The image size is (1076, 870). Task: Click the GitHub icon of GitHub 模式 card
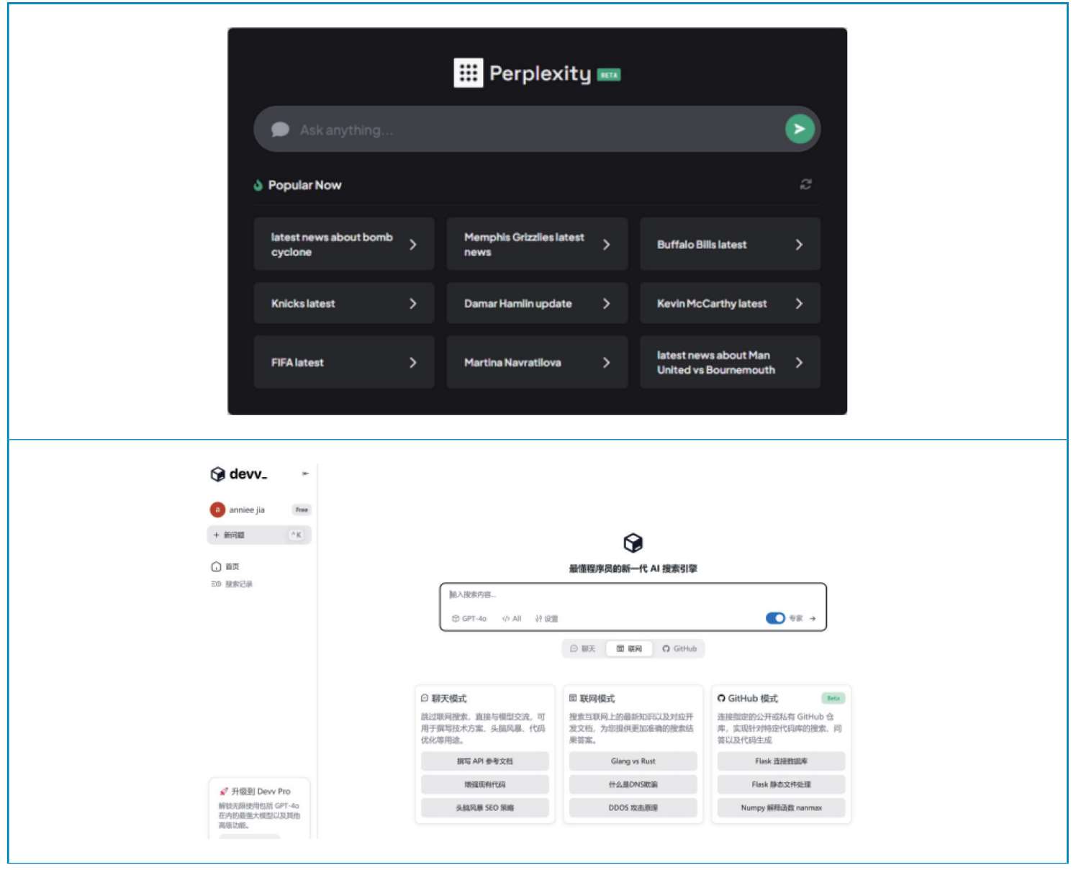[x=721, y=698]
